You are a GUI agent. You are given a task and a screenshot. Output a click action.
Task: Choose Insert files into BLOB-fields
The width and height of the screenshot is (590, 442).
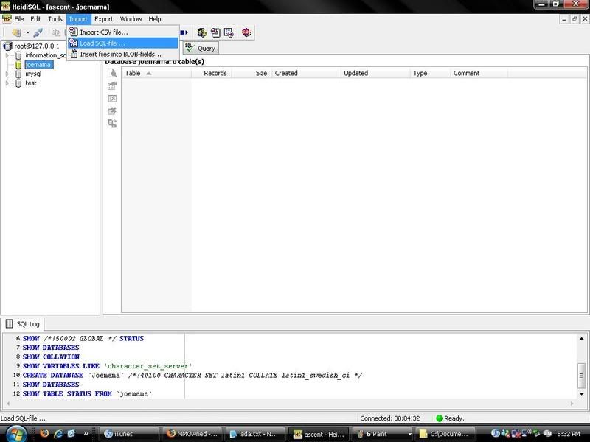(122, 54)
